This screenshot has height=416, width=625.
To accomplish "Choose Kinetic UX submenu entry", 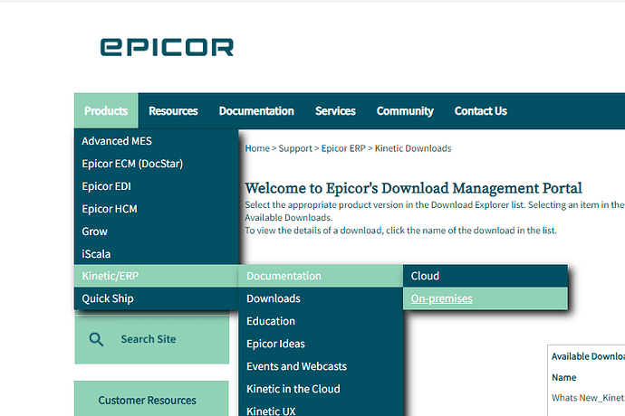I will (321, 410).
